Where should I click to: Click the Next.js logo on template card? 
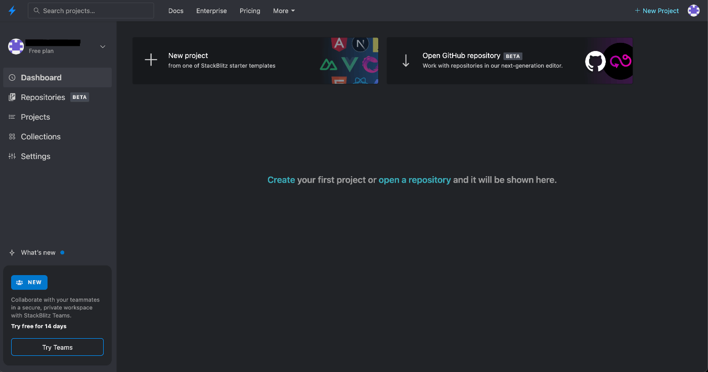tap(360, 44)
